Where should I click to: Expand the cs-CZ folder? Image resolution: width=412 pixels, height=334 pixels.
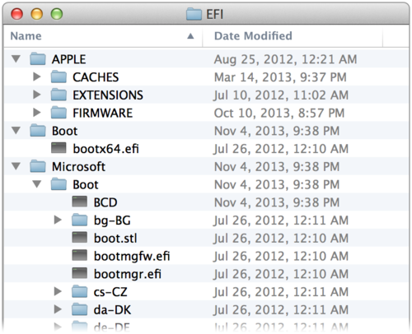[58, 291]
